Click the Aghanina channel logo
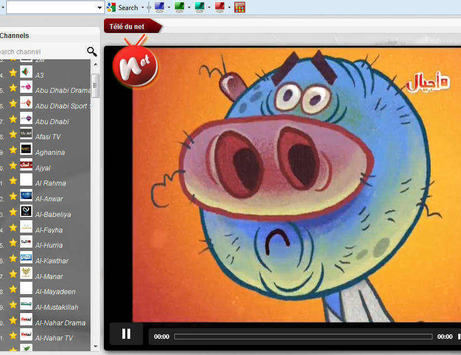The image size is (461, 355). point(26,149)
